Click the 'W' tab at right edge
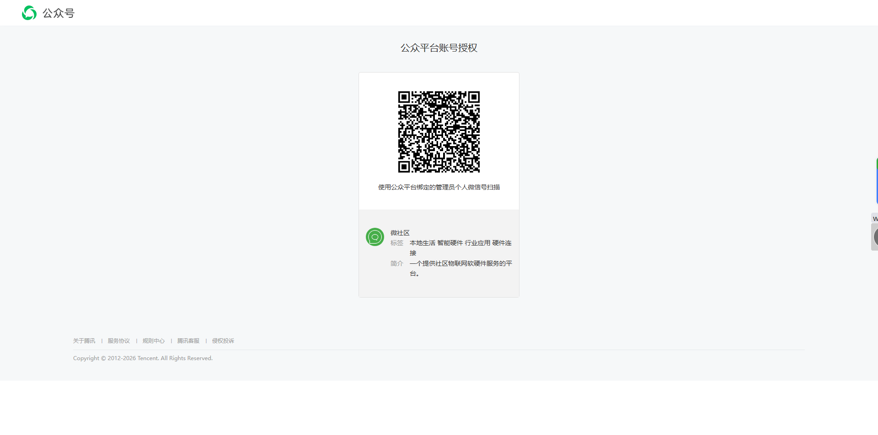The image size is (878, 435). 875,219
